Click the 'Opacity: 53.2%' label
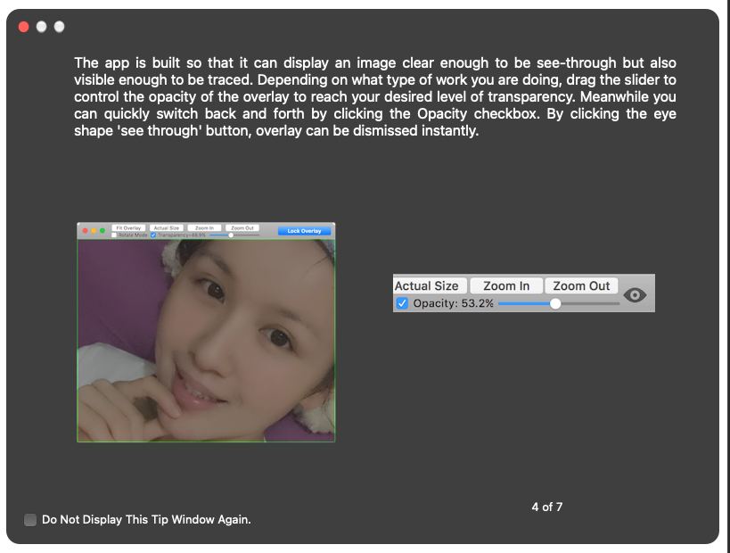This screenshot has width=730, height=553. pyautogui.click(x=453, y=303)
